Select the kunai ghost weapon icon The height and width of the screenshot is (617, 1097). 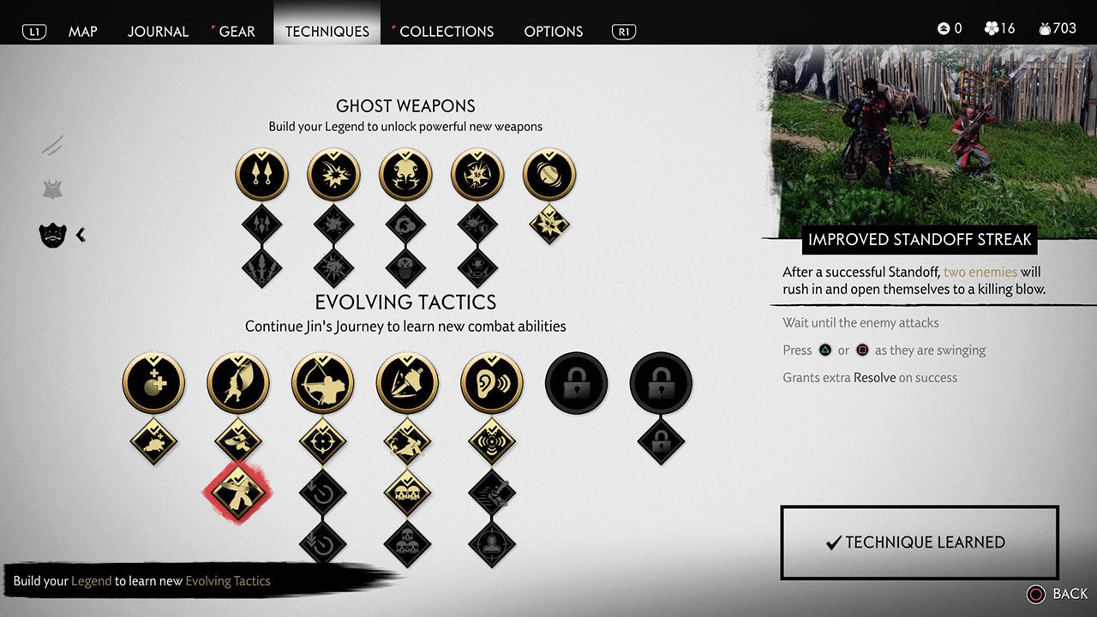tap(262, 175)
